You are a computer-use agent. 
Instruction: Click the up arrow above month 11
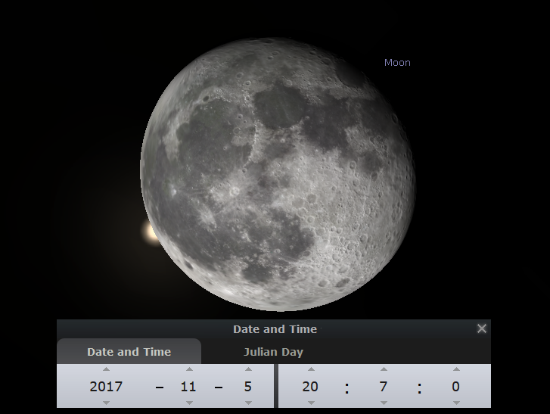[188, 369]
